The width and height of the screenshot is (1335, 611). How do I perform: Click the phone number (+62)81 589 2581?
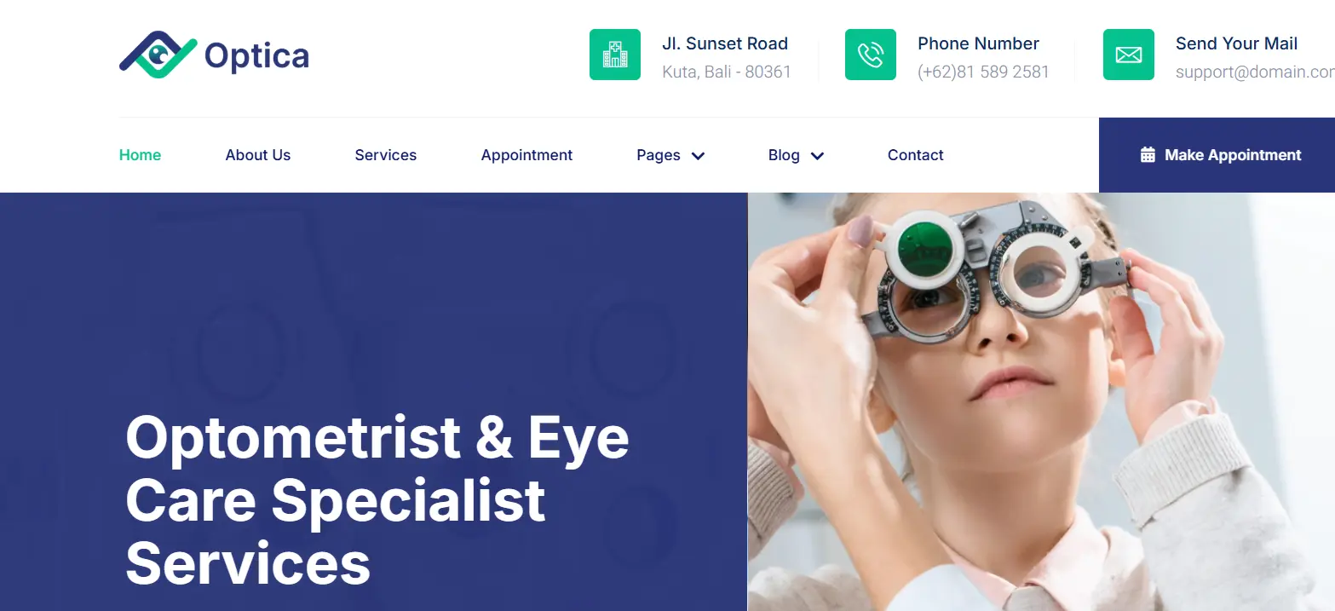pyautogui.click(x=983, y=72)
